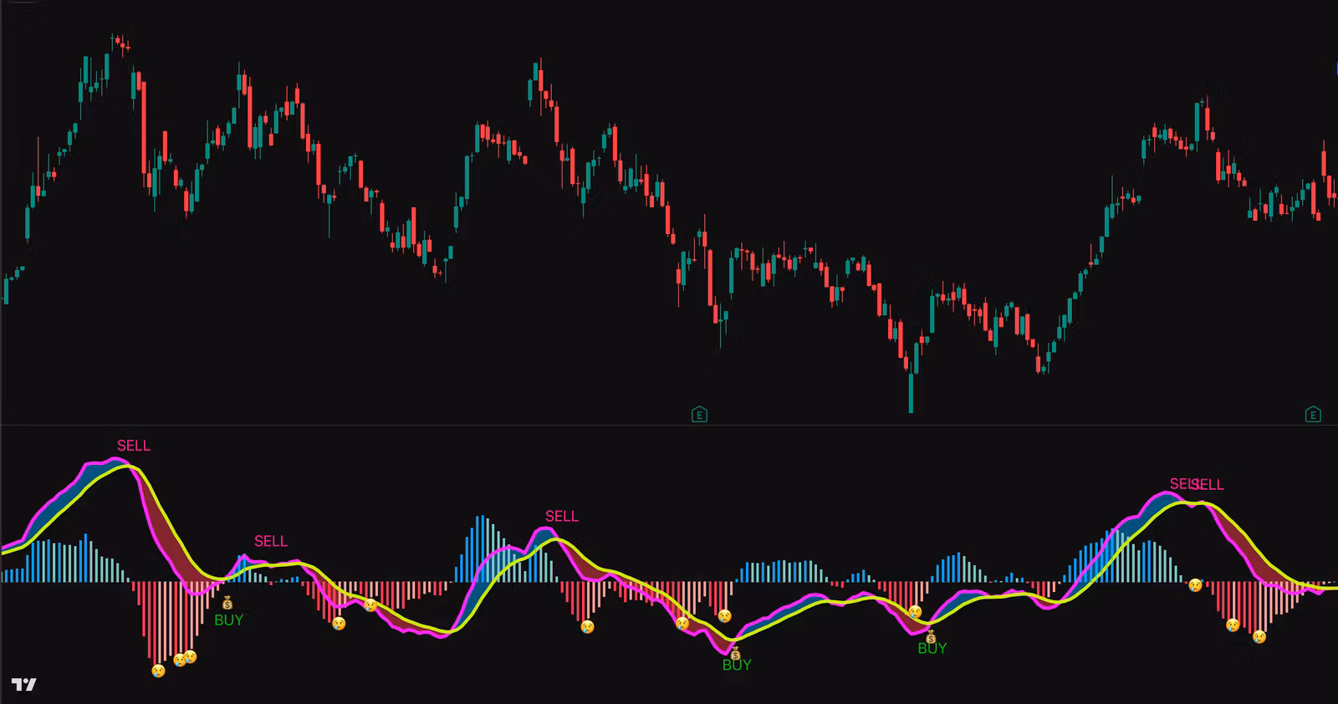Viewport: 1338px width, 704px height.
Task: Select the leftmost SELL signal label
Action: point(134,446)
